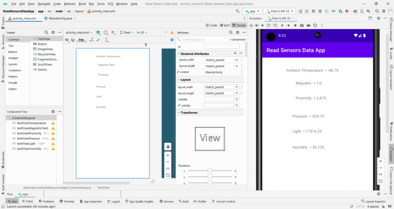Zoom in the emulator display

(381, 161)
